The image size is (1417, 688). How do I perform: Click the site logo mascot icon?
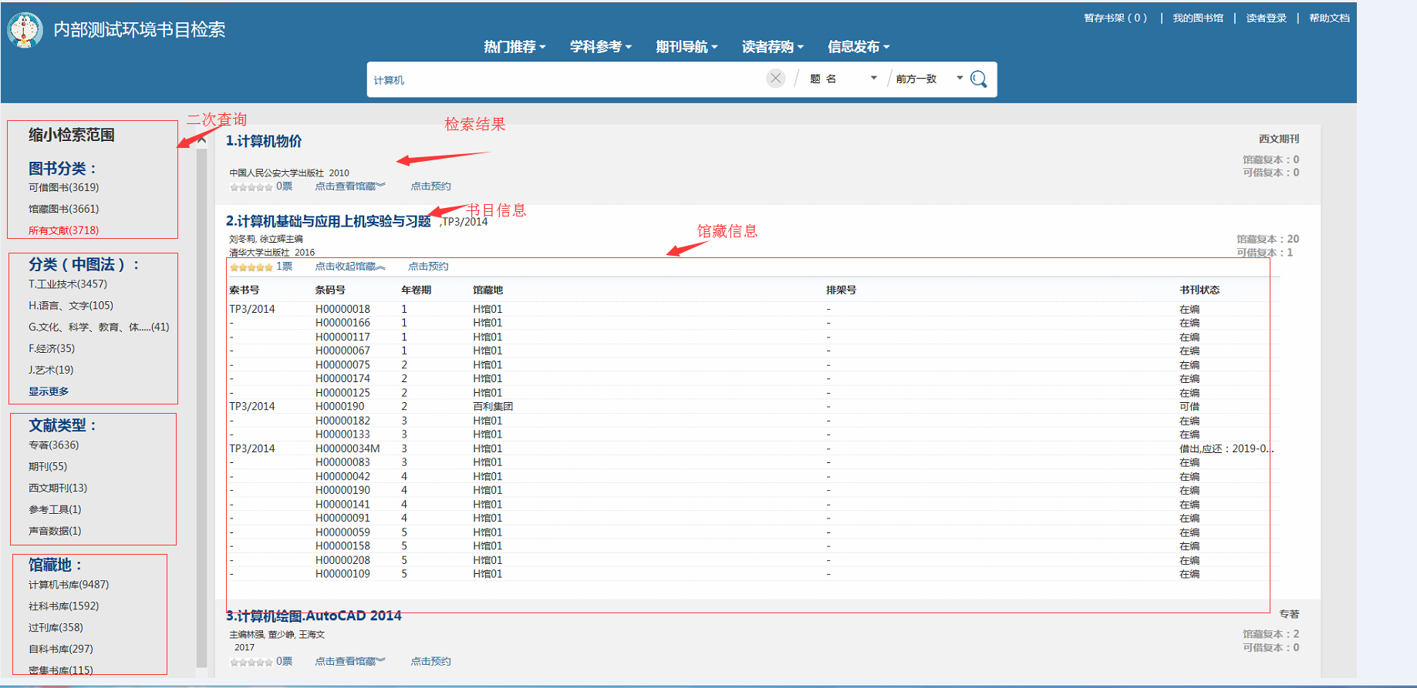25,31
